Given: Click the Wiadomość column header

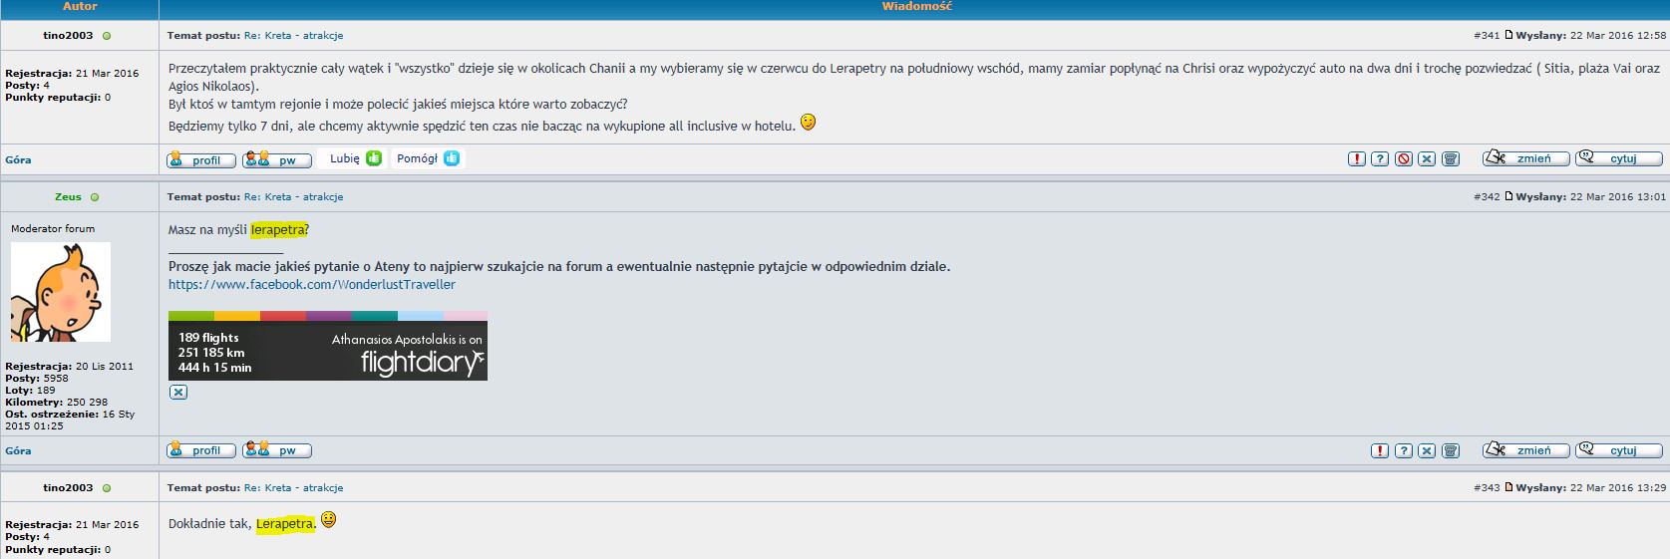Looking at the screenshot, I should click(916, 6).
